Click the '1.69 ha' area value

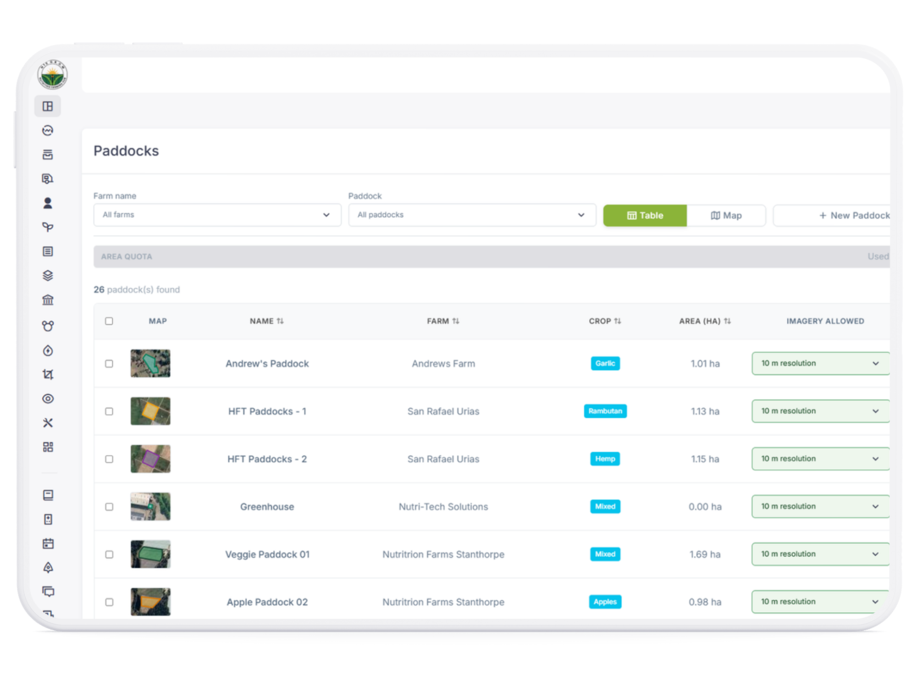pyautogui.click(x=705, y=555)
